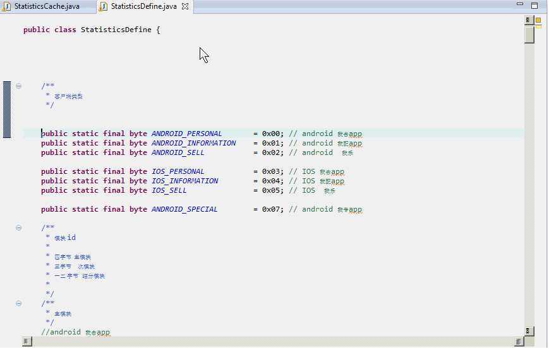Select the StatisticsDefine.java tab
This screenshot has width=549, height=349.
coord(143,6)
